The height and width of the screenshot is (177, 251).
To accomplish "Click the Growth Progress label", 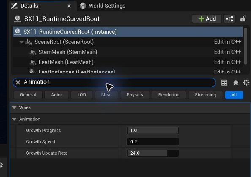I will point(44,130).
